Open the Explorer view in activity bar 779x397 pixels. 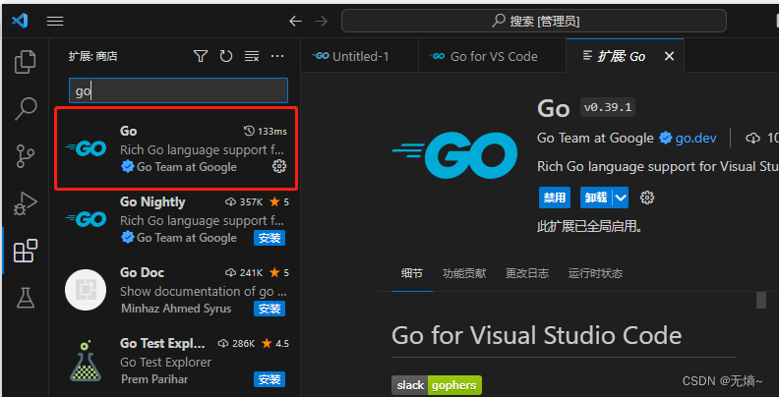[26, 62]
